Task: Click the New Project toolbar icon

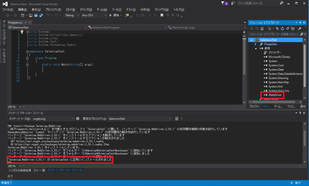Action: tap(23, 15)
